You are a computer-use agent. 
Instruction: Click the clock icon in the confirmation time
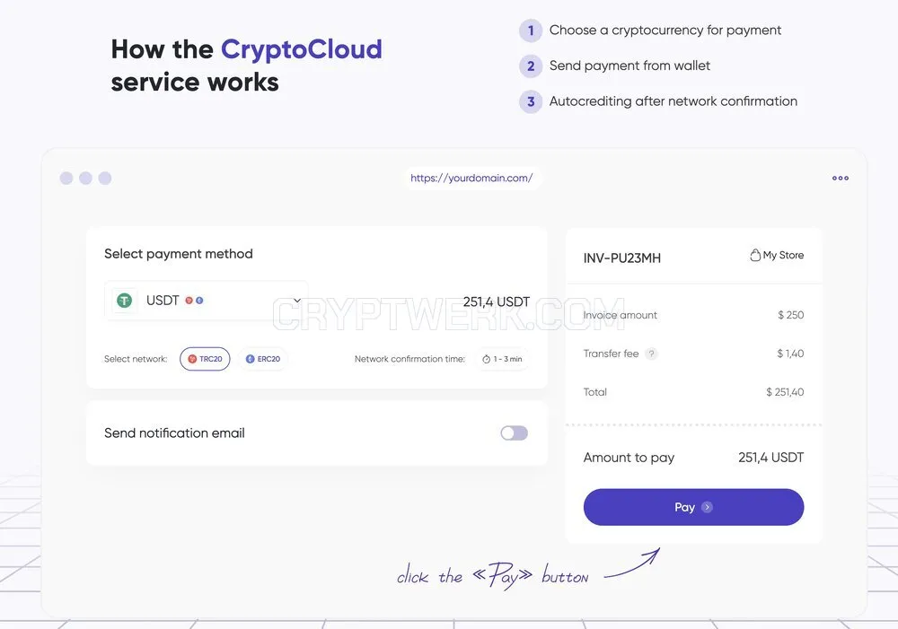point(486,360)
